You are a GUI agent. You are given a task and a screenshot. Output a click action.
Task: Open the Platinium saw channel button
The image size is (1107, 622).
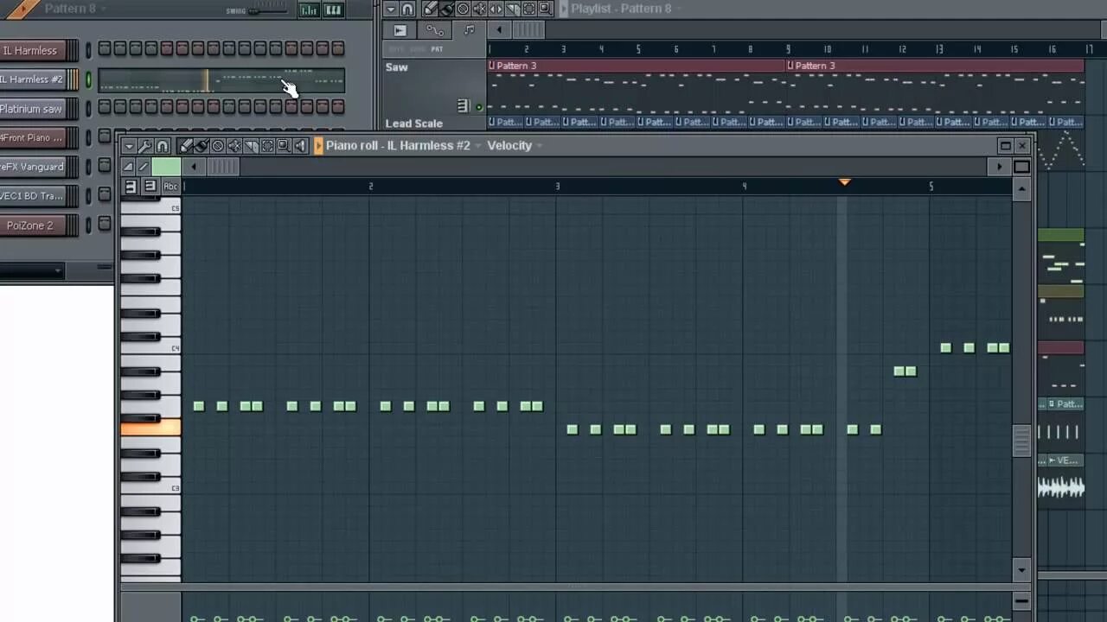coord(32,109)
